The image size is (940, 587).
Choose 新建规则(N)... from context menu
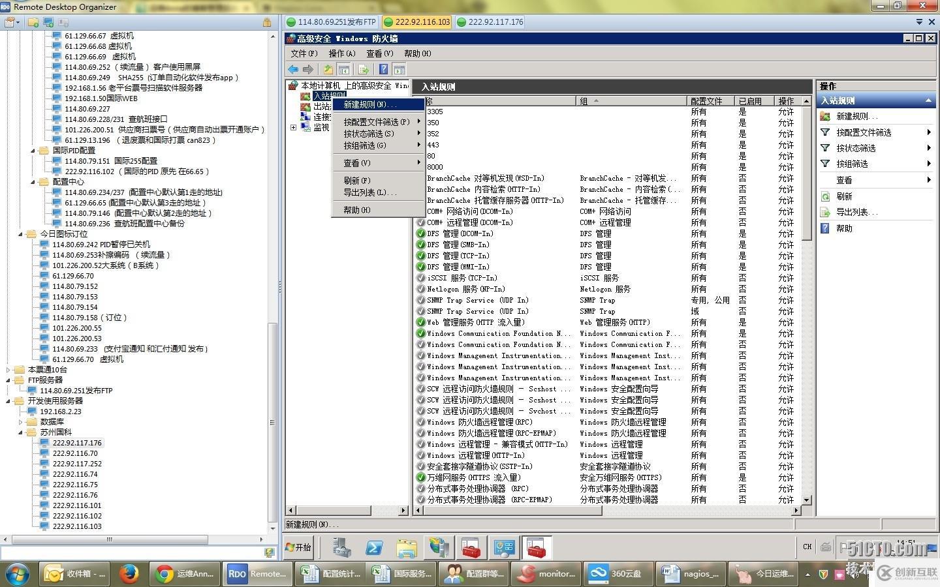[x=379, y=104]
